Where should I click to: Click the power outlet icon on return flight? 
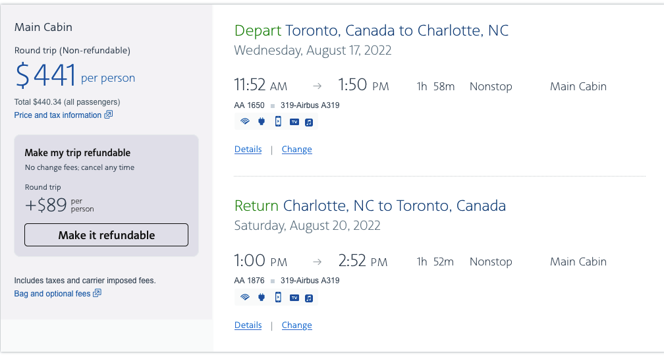(261, 297)
